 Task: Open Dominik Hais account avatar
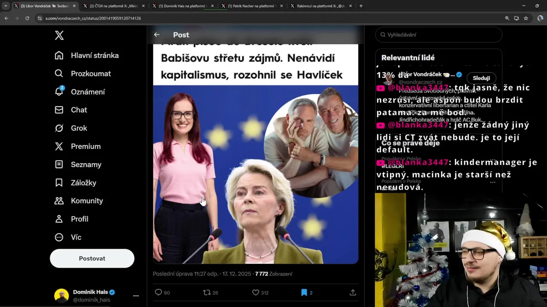62,295
